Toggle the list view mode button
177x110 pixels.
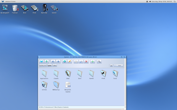click(111, 66)
